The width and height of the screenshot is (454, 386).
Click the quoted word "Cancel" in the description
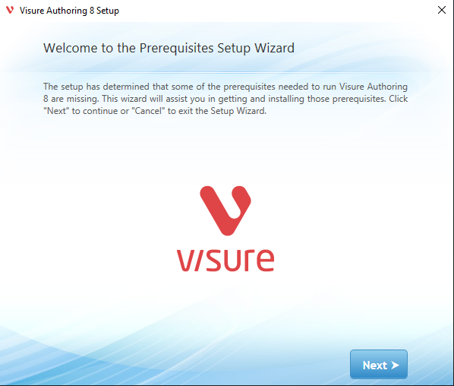coord(148,111)
